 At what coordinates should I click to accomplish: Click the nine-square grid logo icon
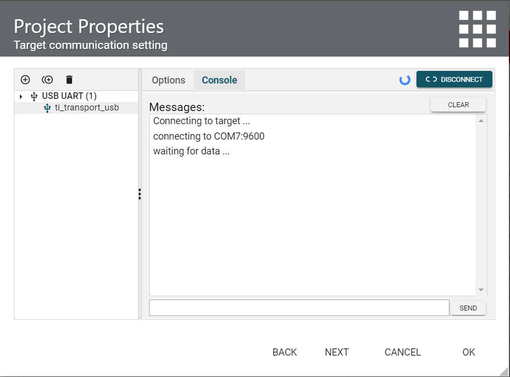click(x=477, y=29)
